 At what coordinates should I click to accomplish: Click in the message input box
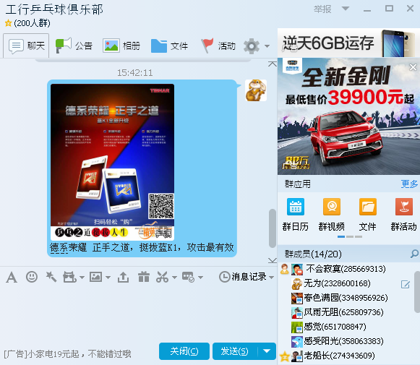tap(138, 312)
